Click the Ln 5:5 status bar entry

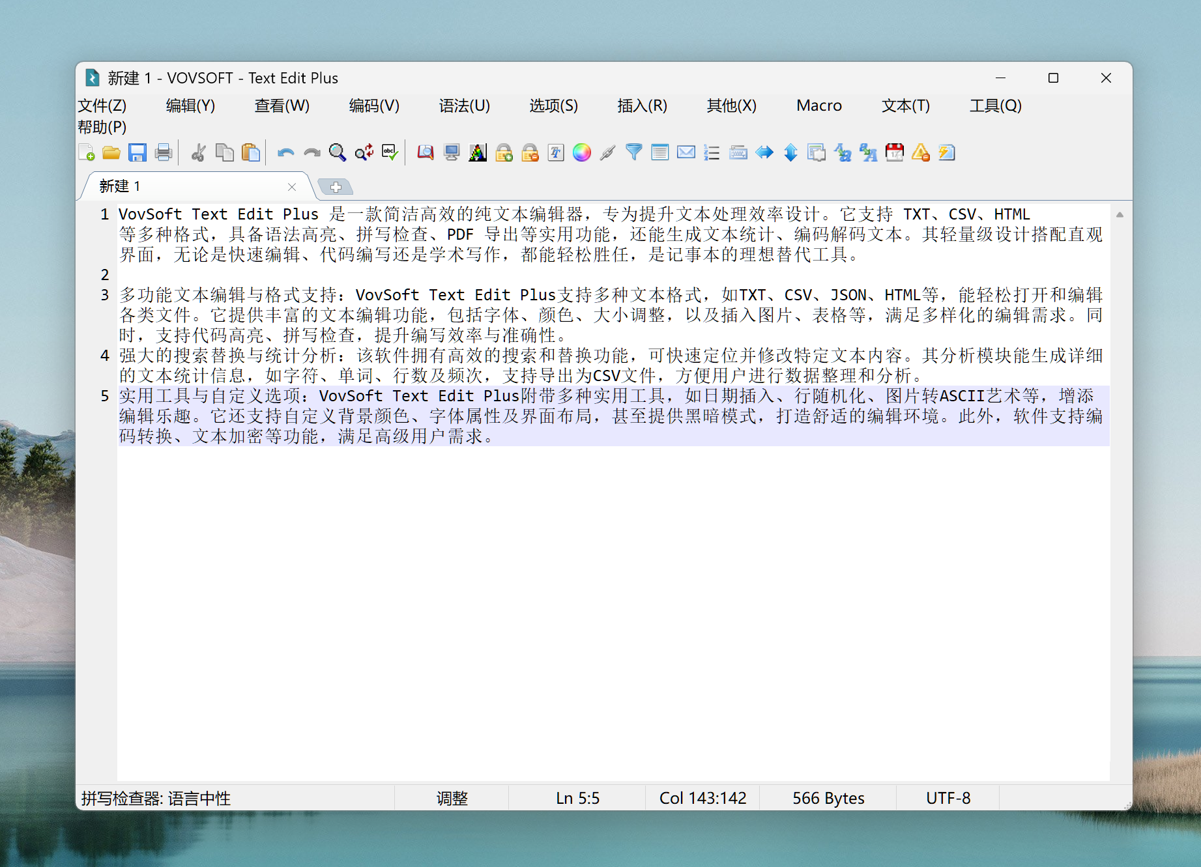click(577, 799)
